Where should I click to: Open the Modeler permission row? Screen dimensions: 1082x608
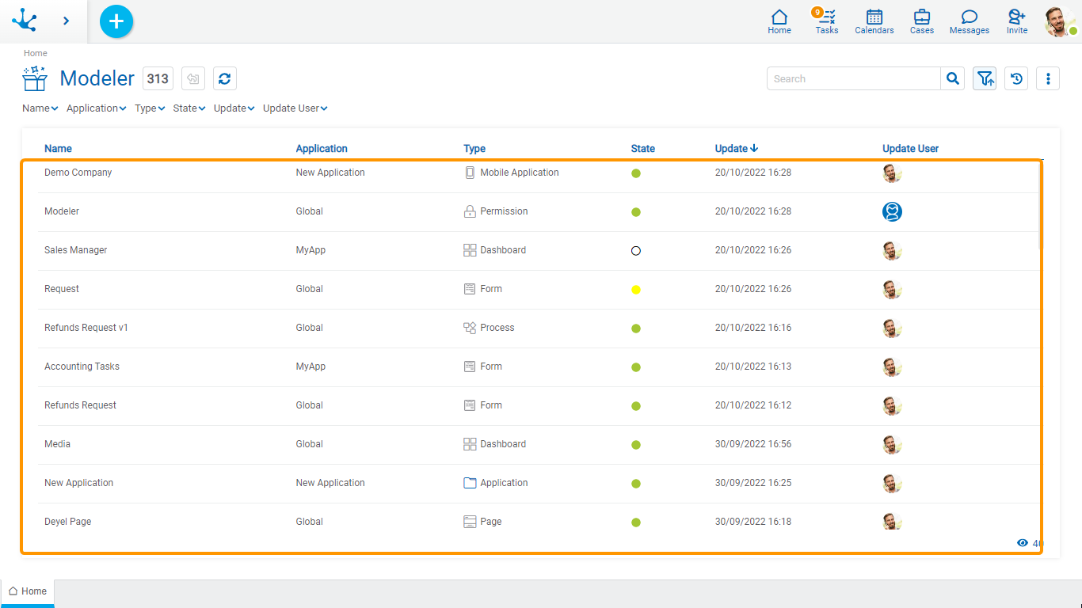[x=539, y=211]
